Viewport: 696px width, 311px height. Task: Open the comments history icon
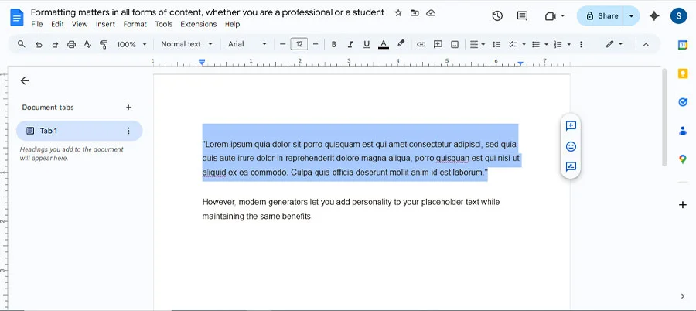522,16
